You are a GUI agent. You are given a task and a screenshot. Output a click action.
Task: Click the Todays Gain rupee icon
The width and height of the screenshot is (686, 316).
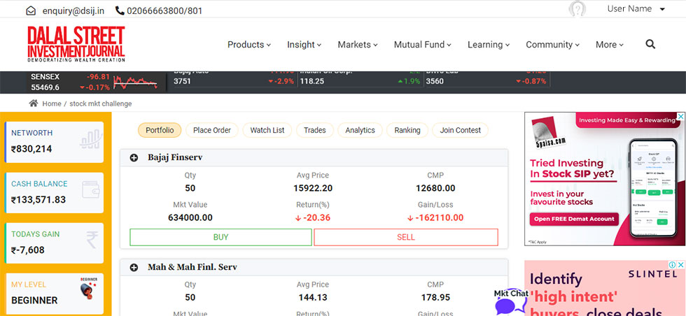pos(92,240)
